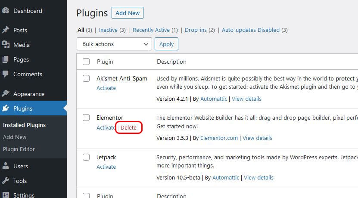Click the Dashboard gauge icon
The height and width of the screenshot is (198, 358).
(x=6, y=11)
